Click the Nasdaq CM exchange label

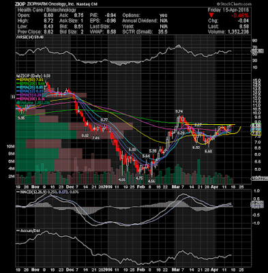coord(87,4)
